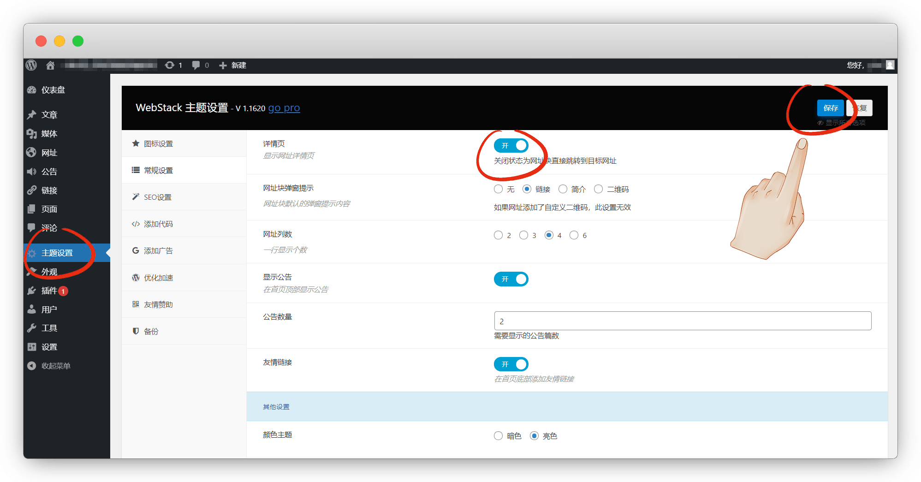921x482 pixels.
Task: Open 插件 plugins in the sidebar
Action: [49, 291]
